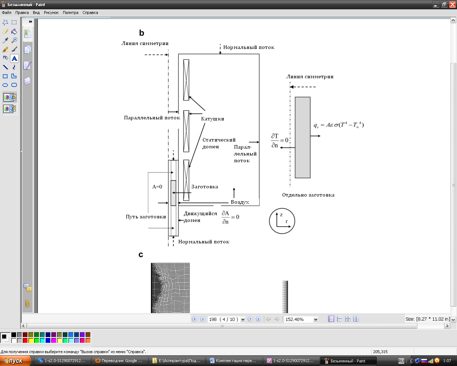Open the Палитра menu
The image size is (457, 366).
point(70,13)
